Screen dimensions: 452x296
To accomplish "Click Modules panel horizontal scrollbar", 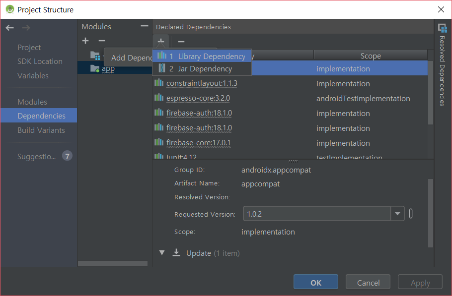I will pos(113,263).
